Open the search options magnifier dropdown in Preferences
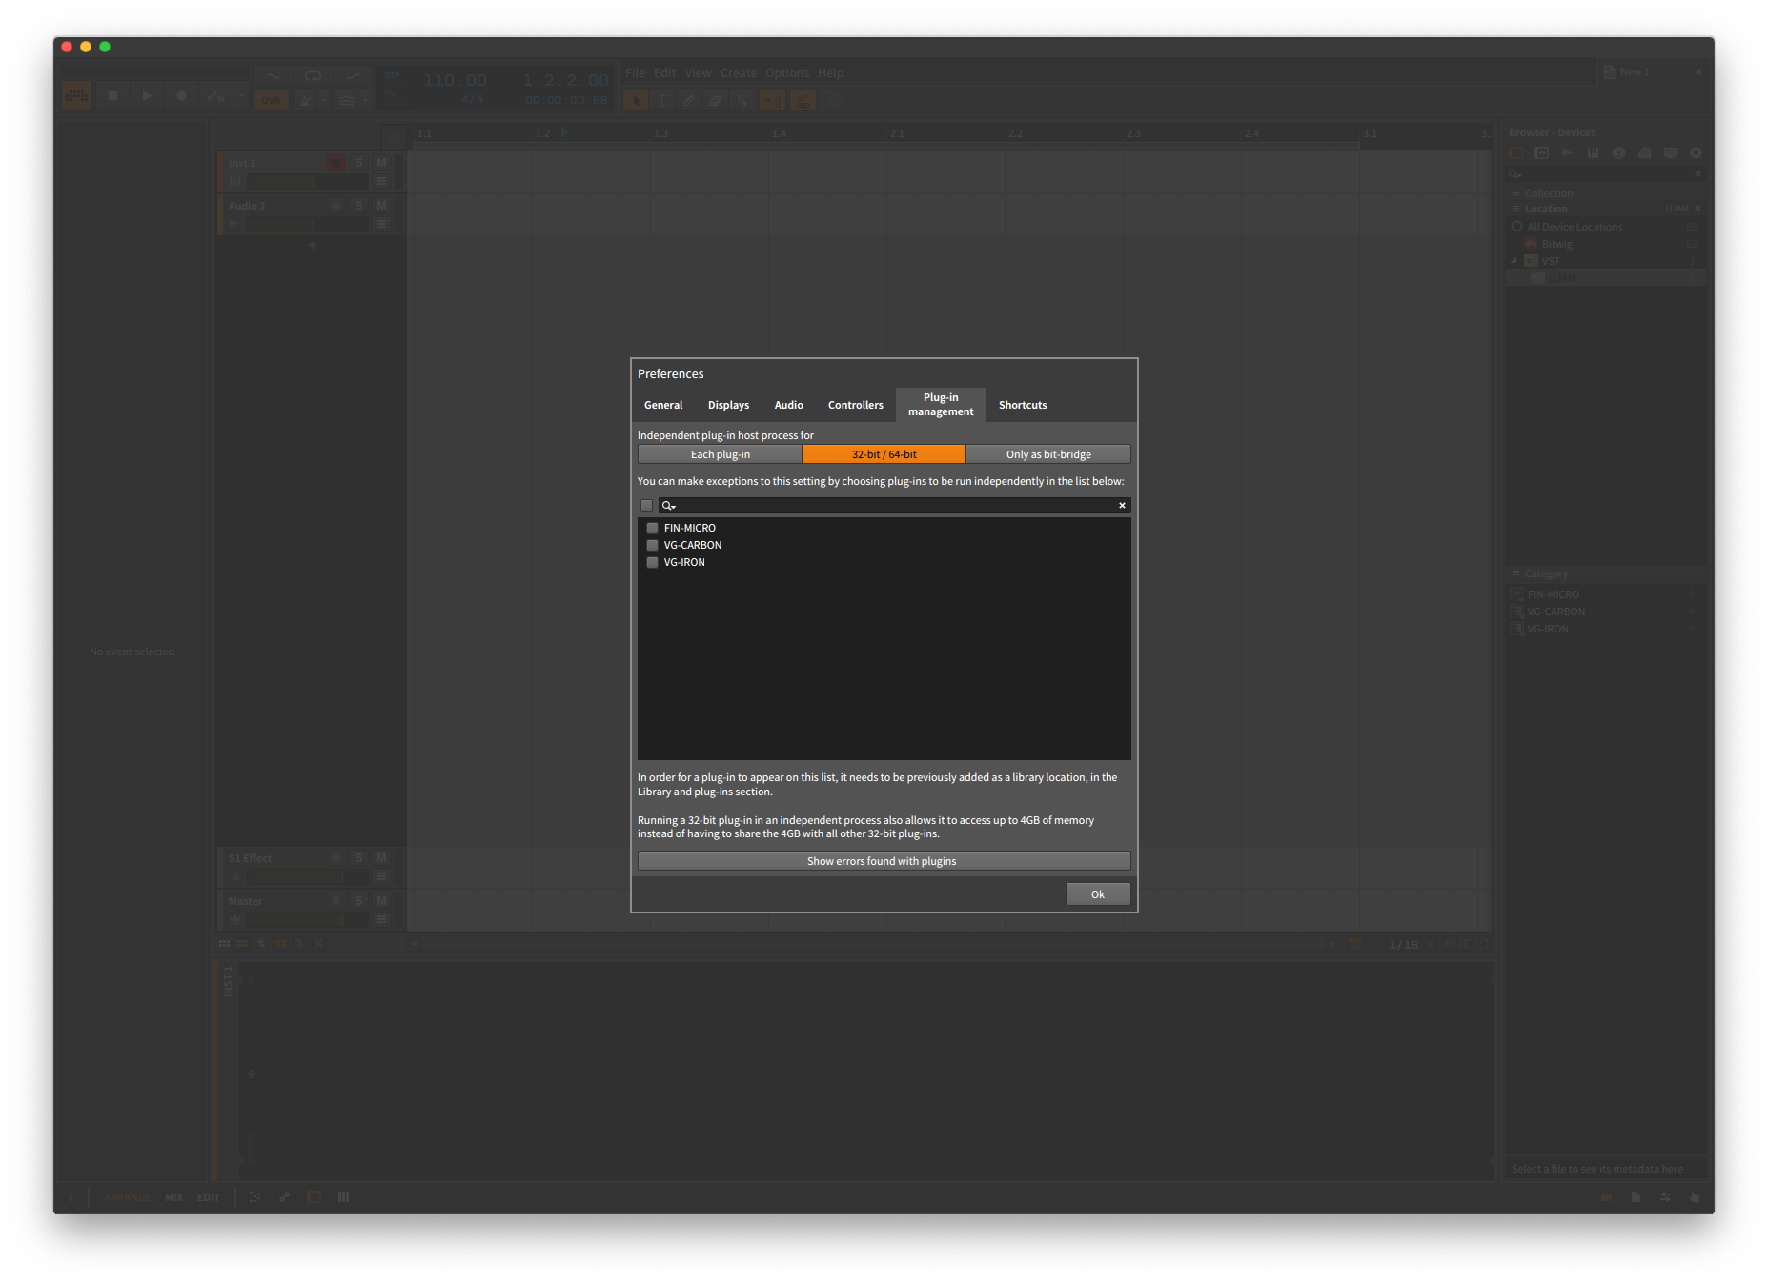Screen dimensions: 1768x1284 (x=669, y=506)
